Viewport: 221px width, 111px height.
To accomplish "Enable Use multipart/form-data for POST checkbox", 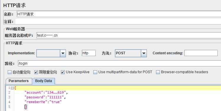I will tap(95, 72).
